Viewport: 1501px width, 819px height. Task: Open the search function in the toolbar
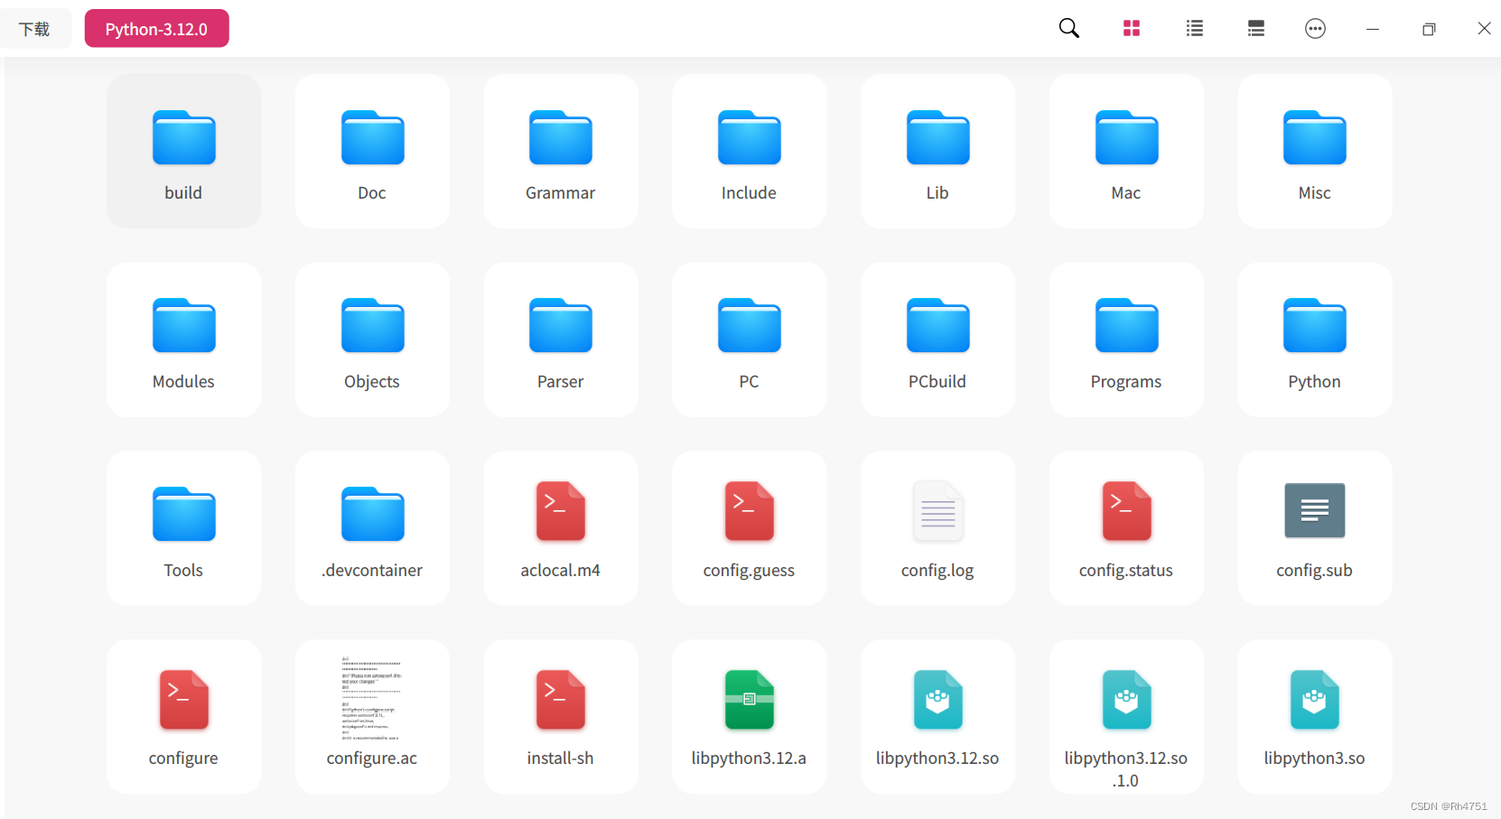pyautogui.click(x=1068, y=28)
